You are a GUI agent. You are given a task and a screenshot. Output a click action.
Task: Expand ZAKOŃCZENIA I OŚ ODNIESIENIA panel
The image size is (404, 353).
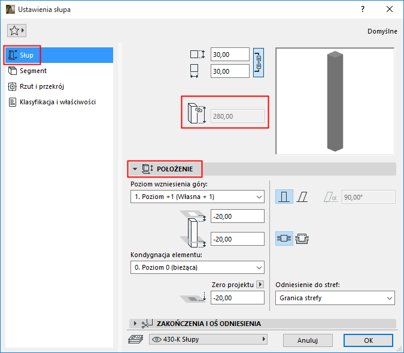(135, 323)
